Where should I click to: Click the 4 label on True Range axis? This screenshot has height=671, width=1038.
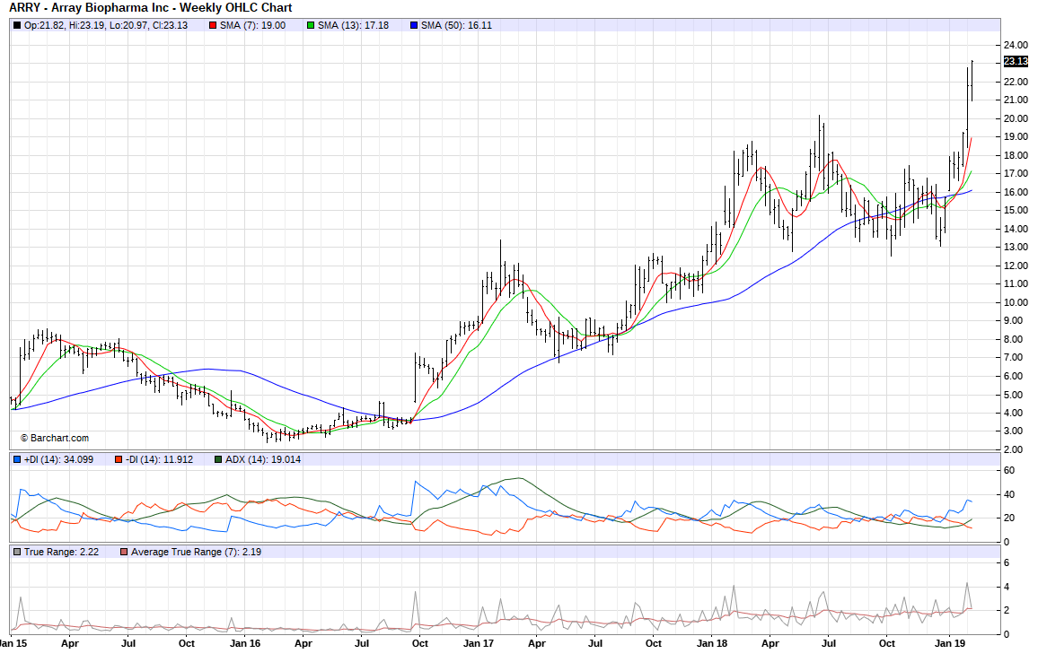(1007, 587)
